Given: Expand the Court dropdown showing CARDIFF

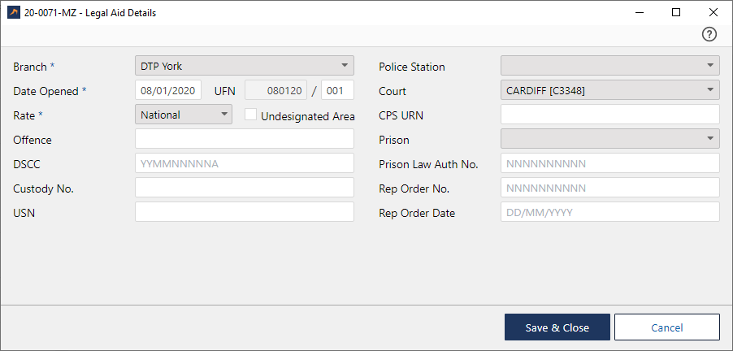Looking at the screenshot, I should coord(609,90).
